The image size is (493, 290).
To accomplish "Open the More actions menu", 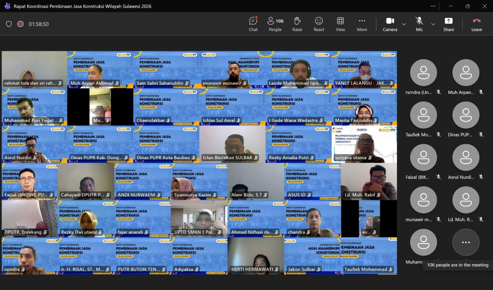I will click(x=362, y=24).
